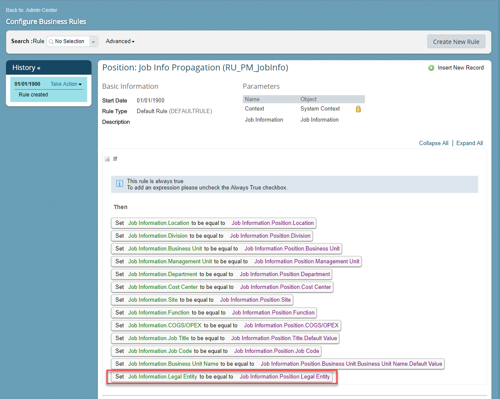This screenshot has width=500, height=399.
Task: Click the Job Information.Position.Legal Entity value
Action: coord(285,377)
